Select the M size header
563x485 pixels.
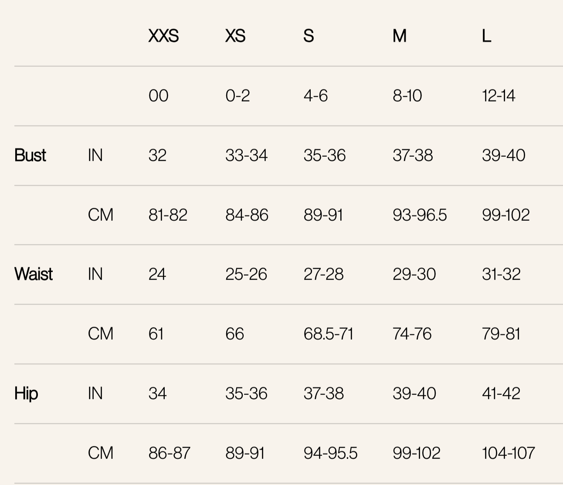400,36
